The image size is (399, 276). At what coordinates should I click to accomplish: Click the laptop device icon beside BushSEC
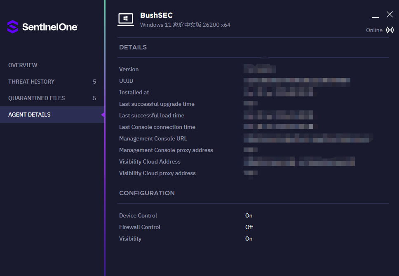126,19
